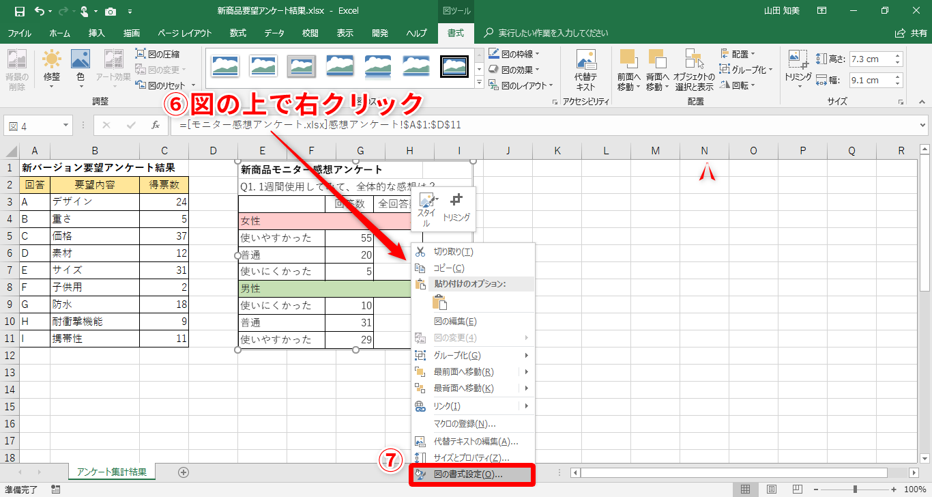This screenshot has width=932, height=497.
Task: Switch to the 挿入 tab
Action: pos(97,33)
